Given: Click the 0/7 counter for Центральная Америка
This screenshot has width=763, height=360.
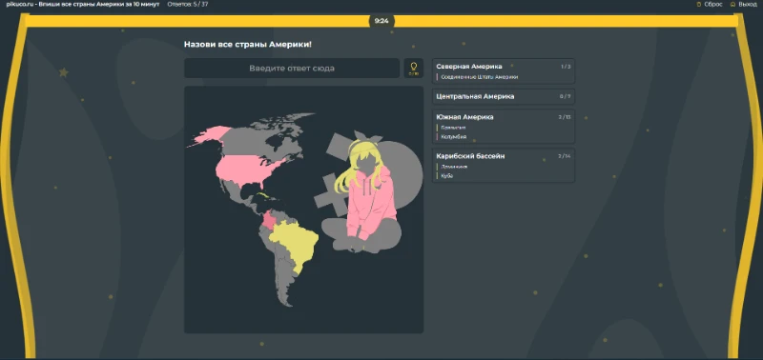Looking at the screenshot, I should [565, 96].
